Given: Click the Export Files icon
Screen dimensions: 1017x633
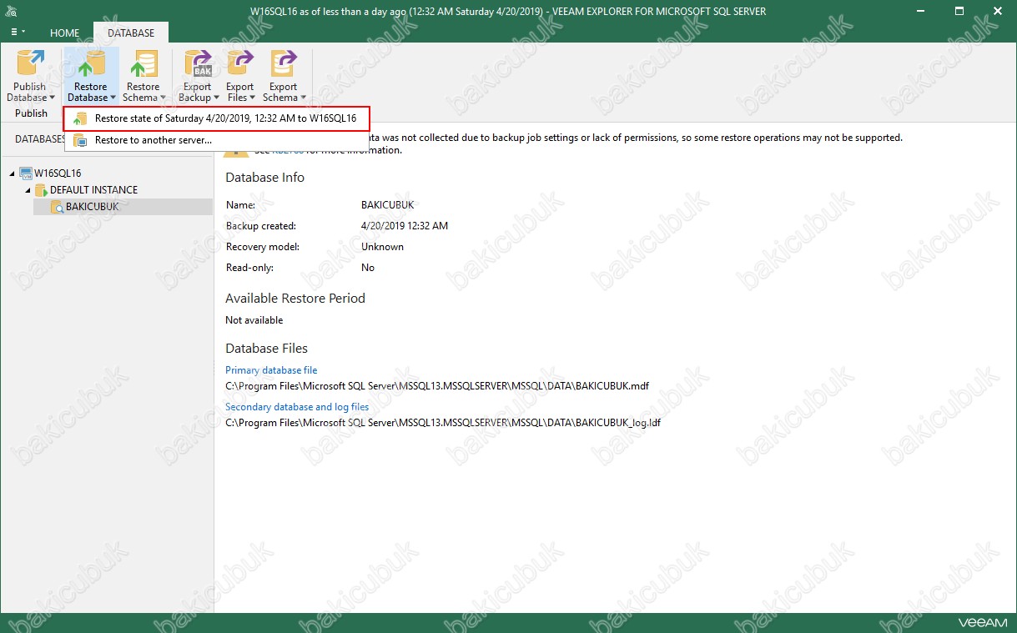Looking at the screenshot, I should (x=240, y=63).
